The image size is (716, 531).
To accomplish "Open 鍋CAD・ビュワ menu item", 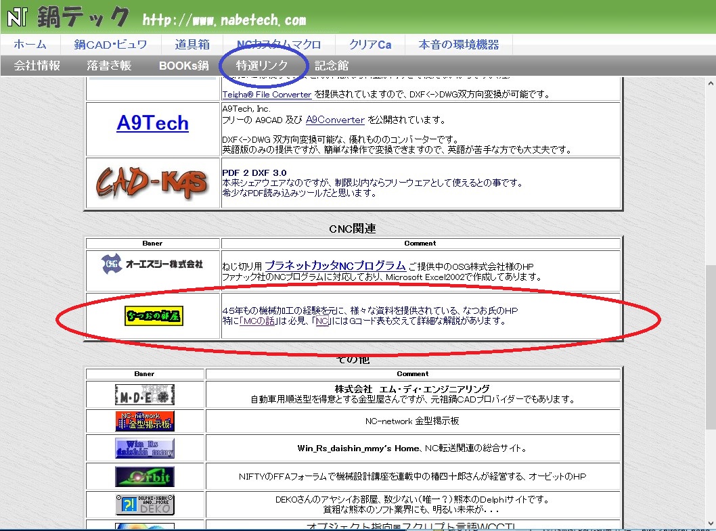I will [110, 44].
